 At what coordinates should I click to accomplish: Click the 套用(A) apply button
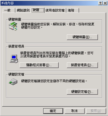click(x=96, y=111)
